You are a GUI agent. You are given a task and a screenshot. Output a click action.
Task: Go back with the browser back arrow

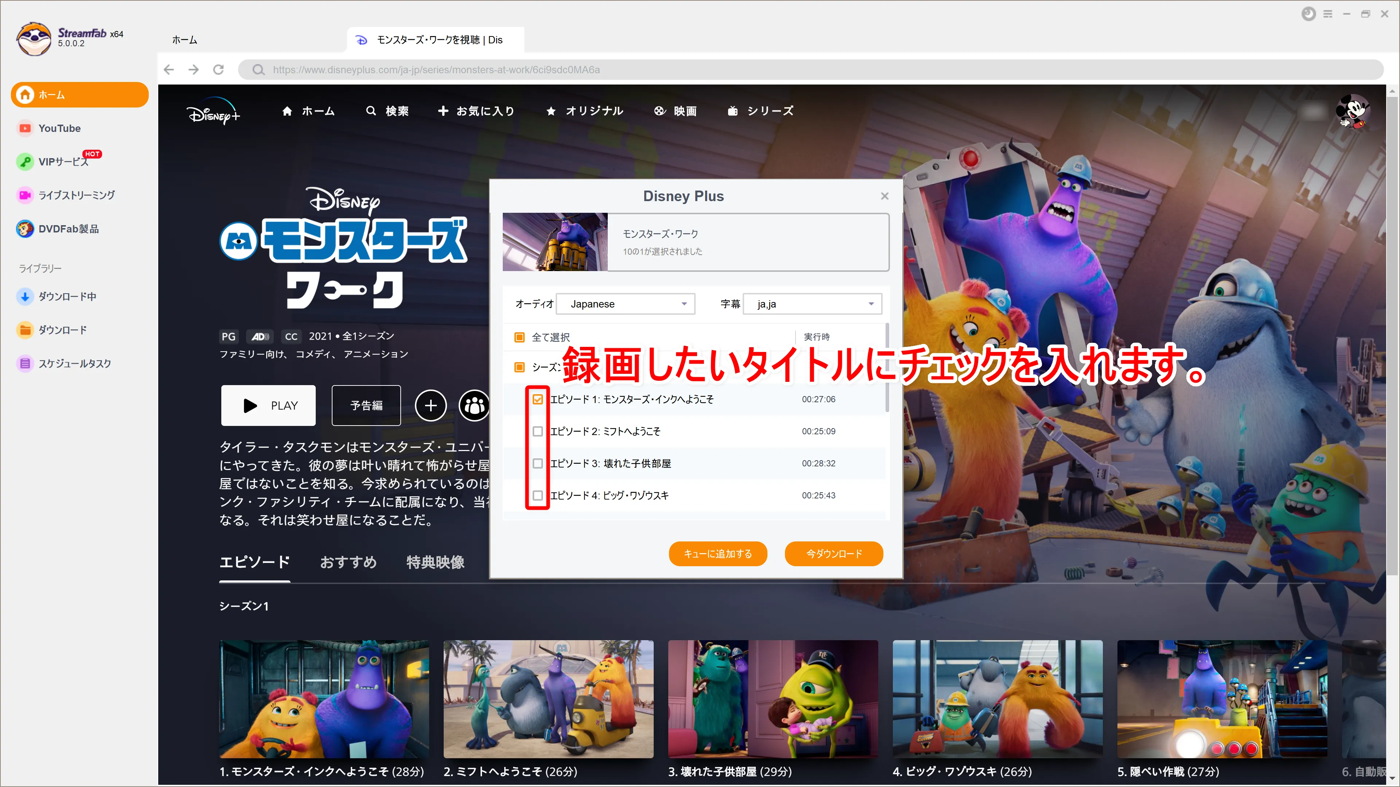pos(169,70)
